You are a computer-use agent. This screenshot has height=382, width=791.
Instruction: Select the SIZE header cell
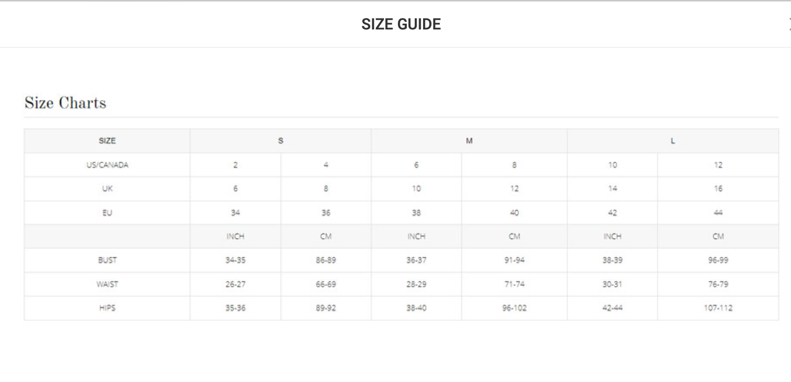point(107,141)
